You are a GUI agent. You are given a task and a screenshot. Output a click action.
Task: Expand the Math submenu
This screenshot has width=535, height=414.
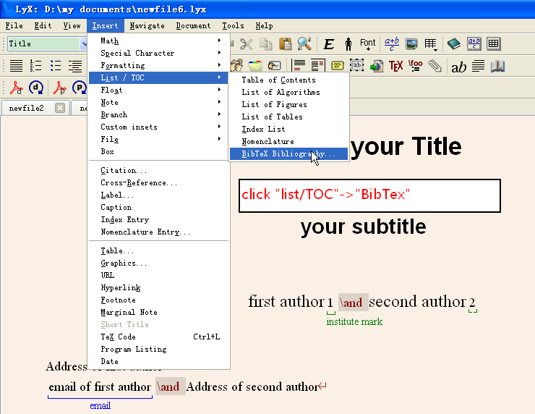pos(160,41)
